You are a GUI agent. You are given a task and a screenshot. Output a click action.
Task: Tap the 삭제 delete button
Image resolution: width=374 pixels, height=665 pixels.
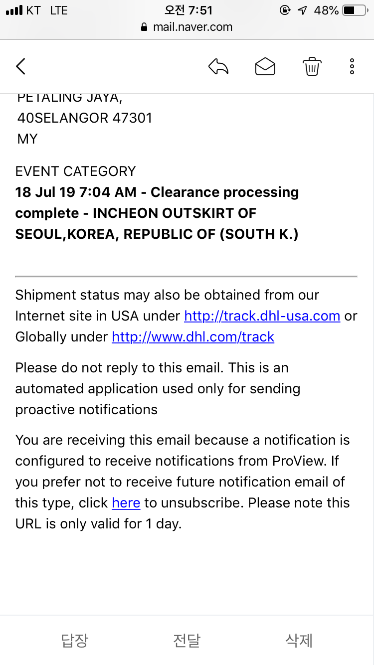(299, 640)
